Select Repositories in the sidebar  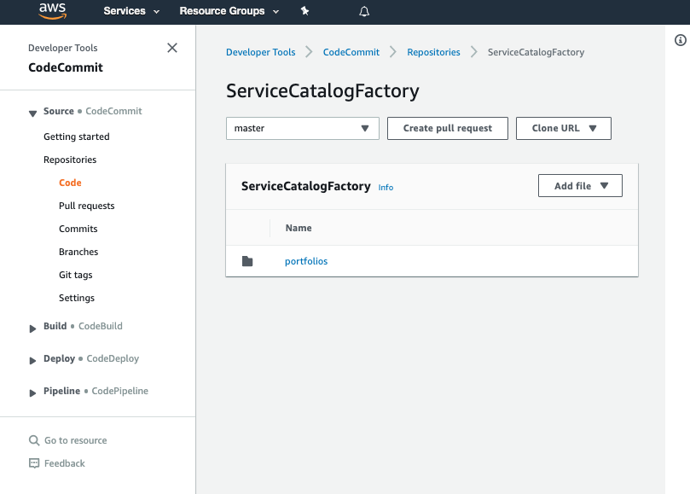70,160
